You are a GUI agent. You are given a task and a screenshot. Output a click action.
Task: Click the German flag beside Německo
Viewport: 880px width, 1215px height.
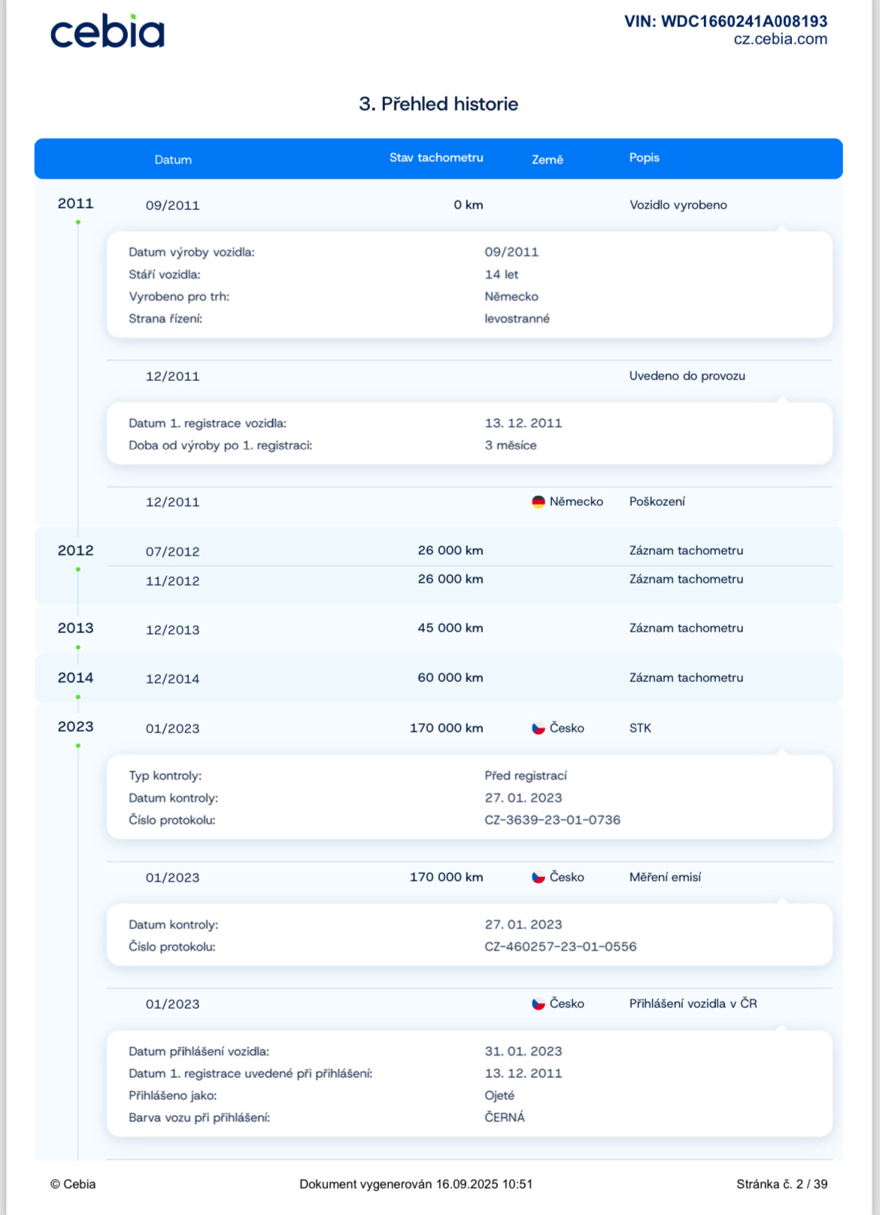(538, 502)
